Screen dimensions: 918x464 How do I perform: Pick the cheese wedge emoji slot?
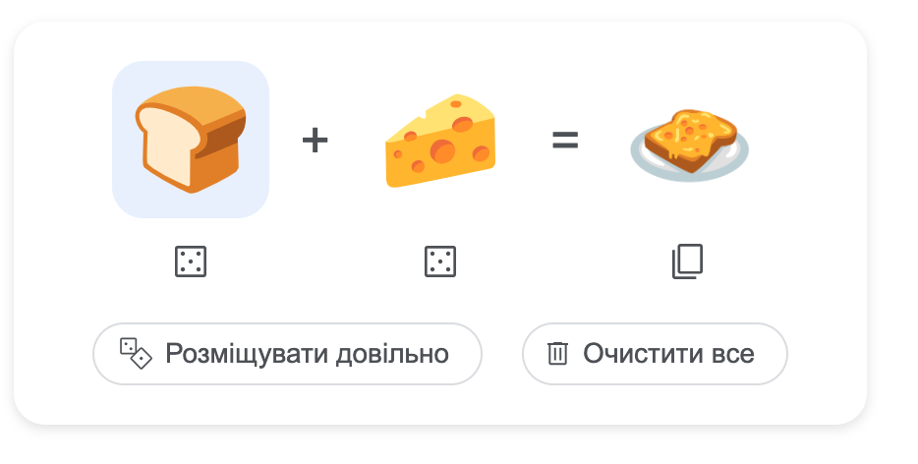(439, 140)
